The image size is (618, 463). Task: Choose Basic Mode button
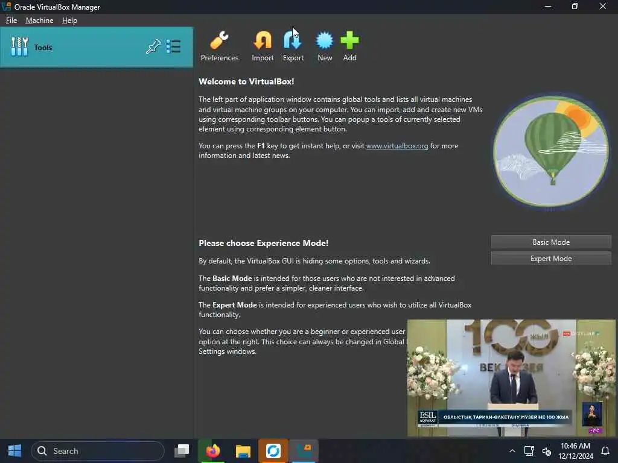(551, 242)
